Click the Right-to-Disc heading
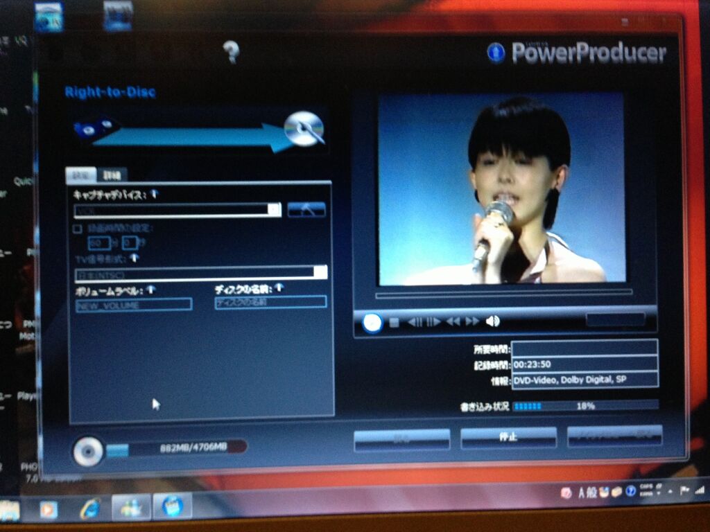The width and height of the screenshot is (710, 532). (110, 92)
